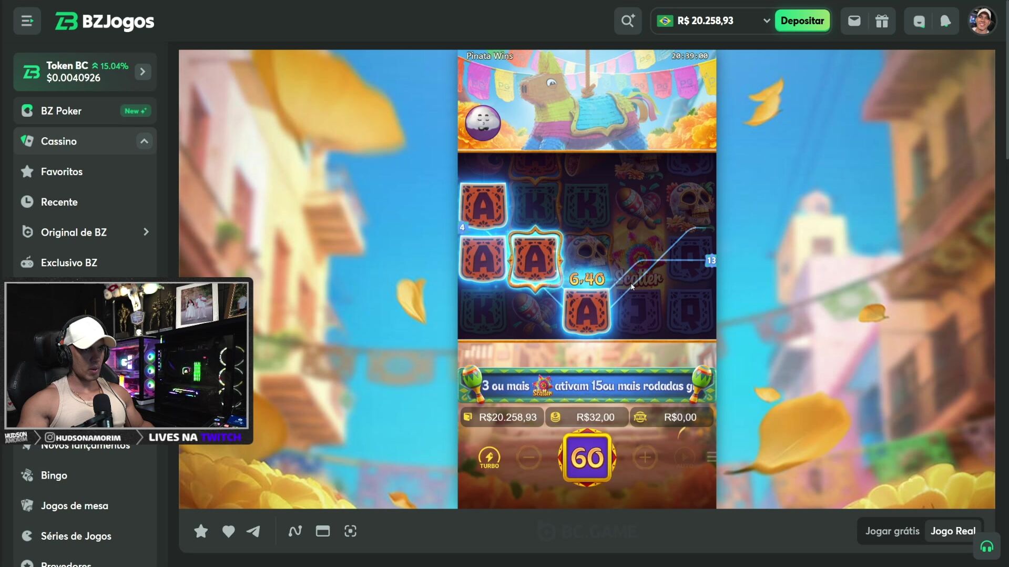Expand the R$ 20.258,93 balance dropdown
1009x567 pixels.
[x=766, y=21]
